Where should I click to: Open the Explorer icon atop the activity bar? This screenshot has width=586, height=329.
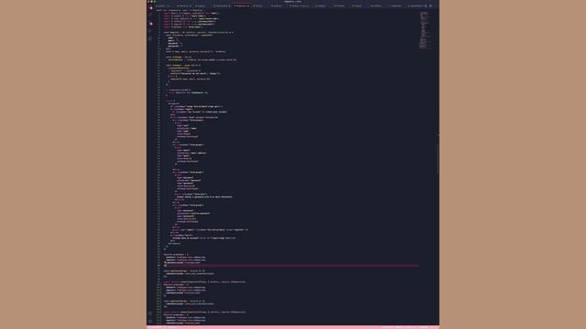tap(150, 8)
